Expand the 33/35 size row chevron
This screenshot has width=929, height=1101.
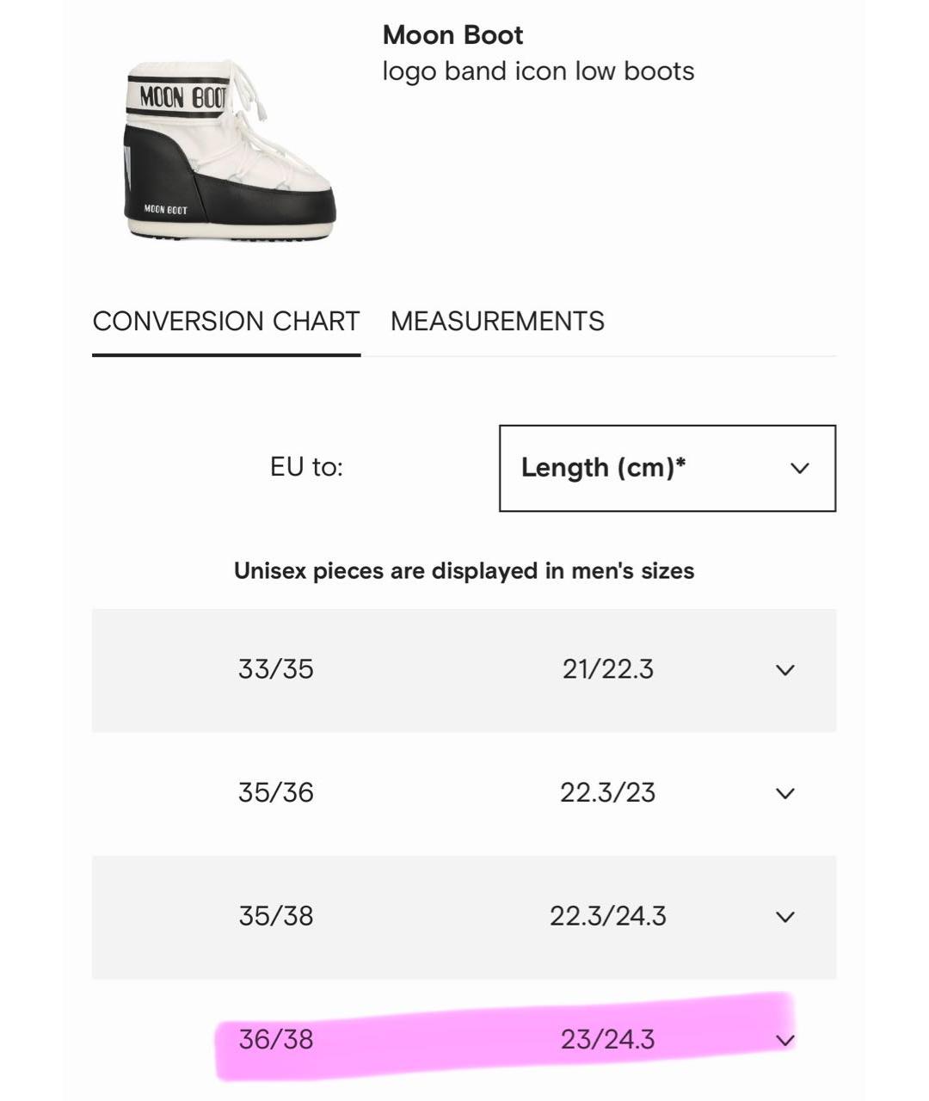point(784,669)
